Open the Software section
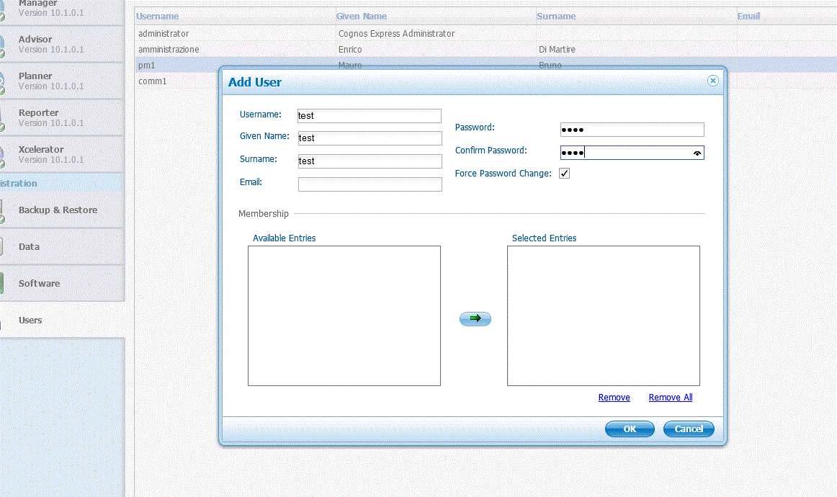Screen dimensions: 837x497 (62, 284)
